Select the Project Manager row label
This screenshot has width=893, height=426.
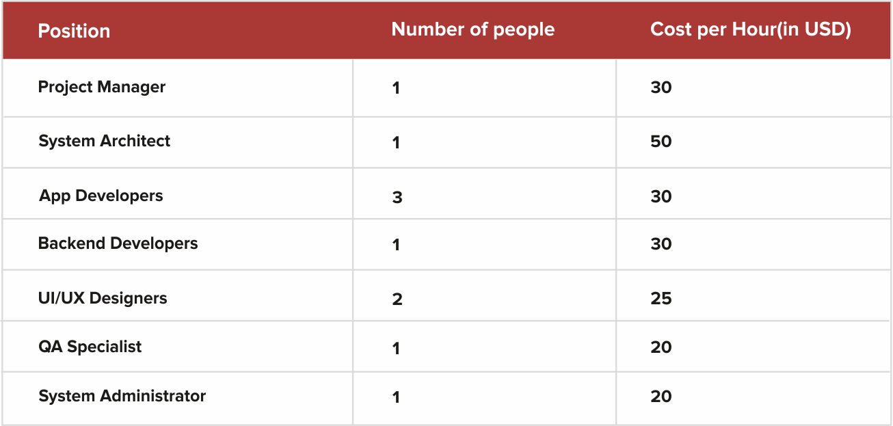[102, 87]
